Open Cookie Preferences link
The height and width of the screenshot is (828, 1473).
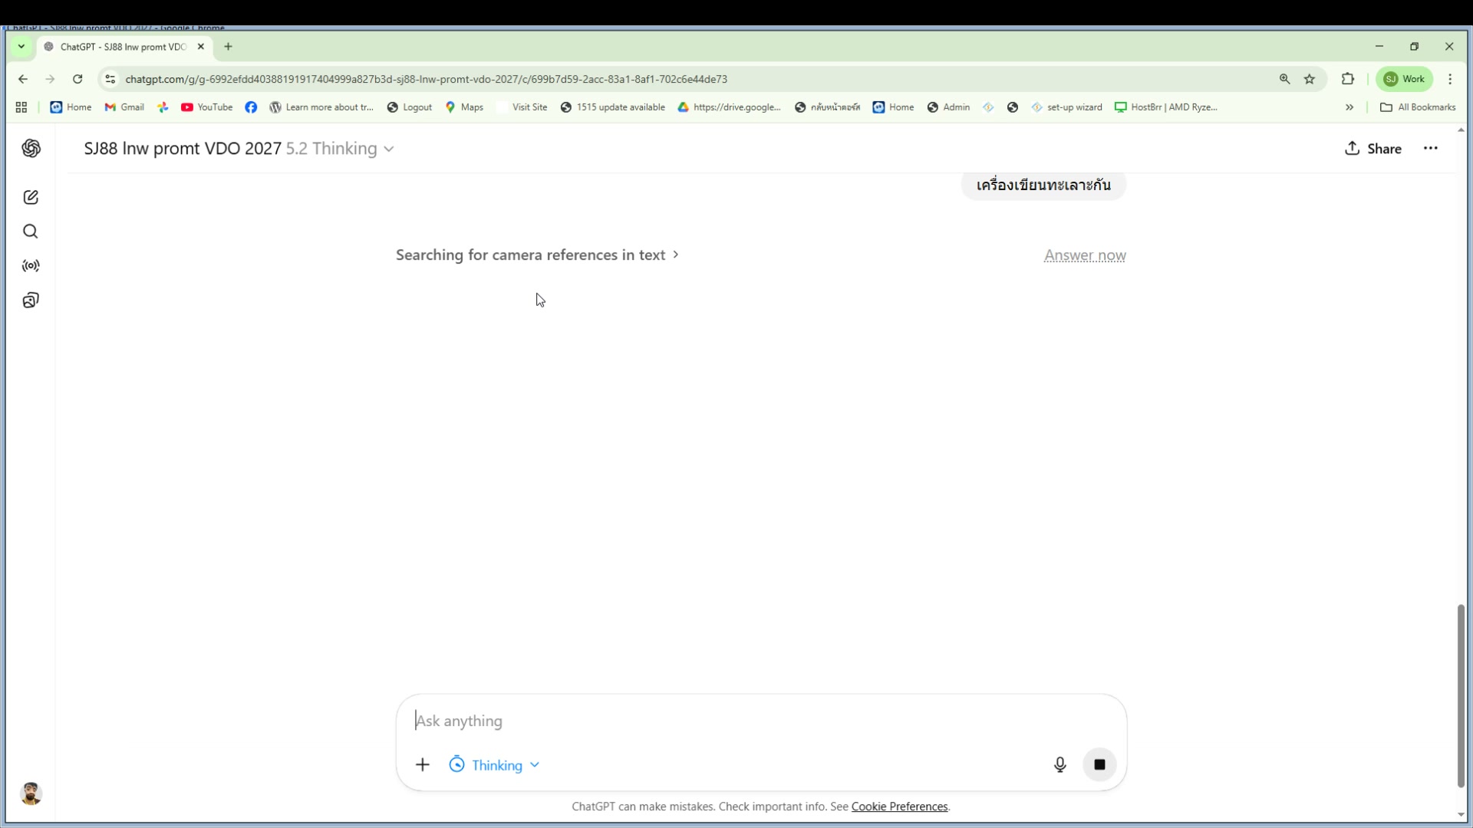(x=899, y=807)
